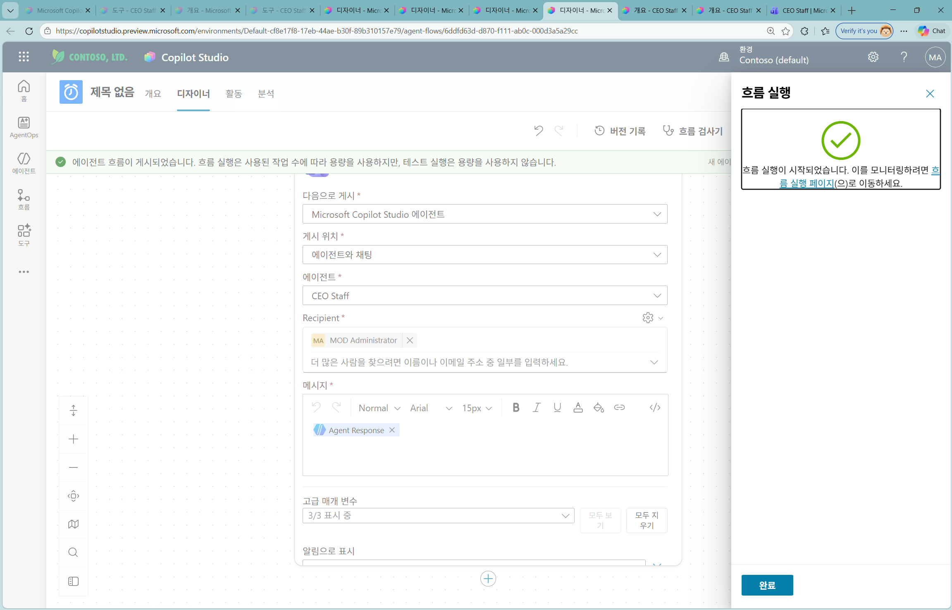Open the 흐름 실행 페이지 link
This screenshot has width=952, height=610.
(x=807, y=183)
